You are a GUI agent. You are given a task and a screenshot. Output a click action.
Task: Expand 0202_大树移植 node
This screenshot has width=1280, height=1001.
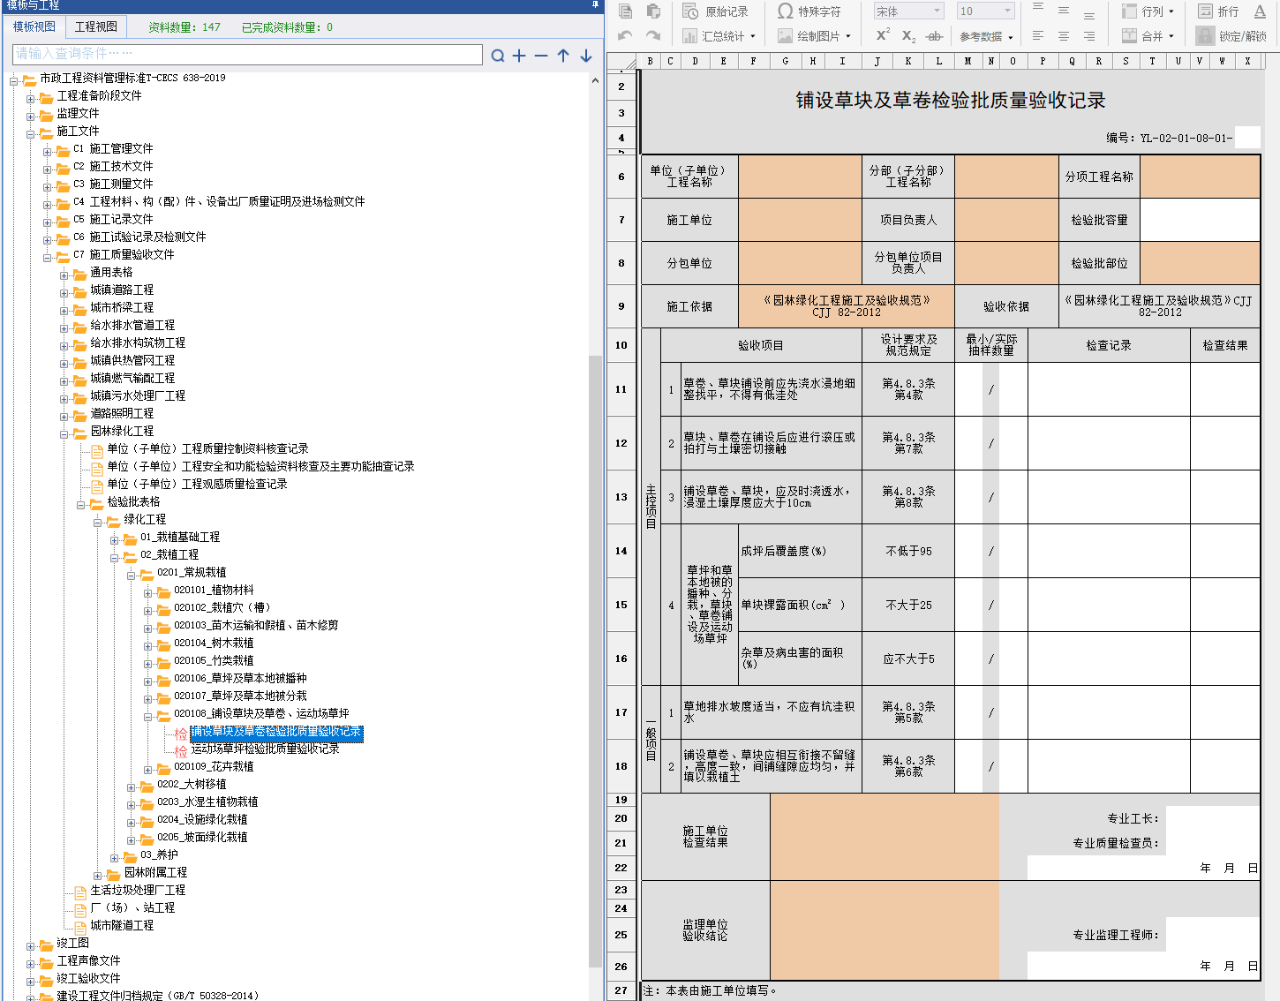tap(132, 787)
